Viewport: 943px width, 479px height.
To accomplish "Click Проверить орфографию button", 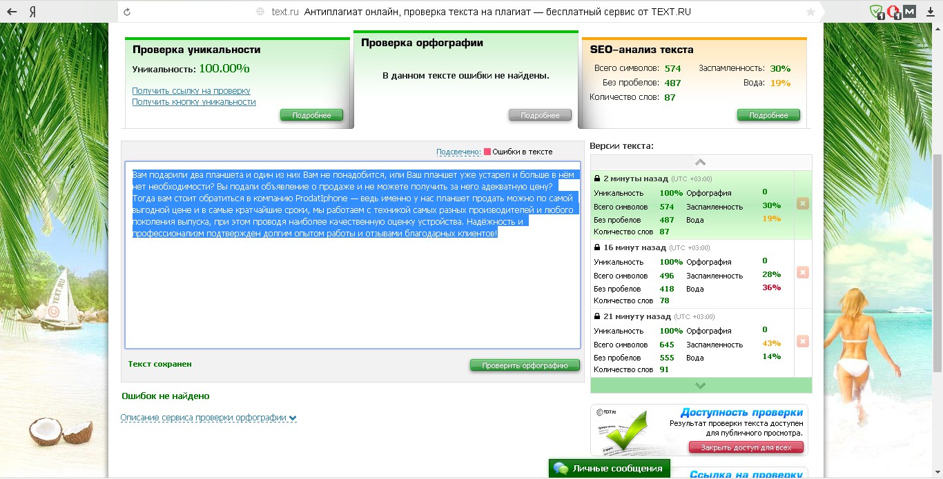I will click(x=525, y=365).
